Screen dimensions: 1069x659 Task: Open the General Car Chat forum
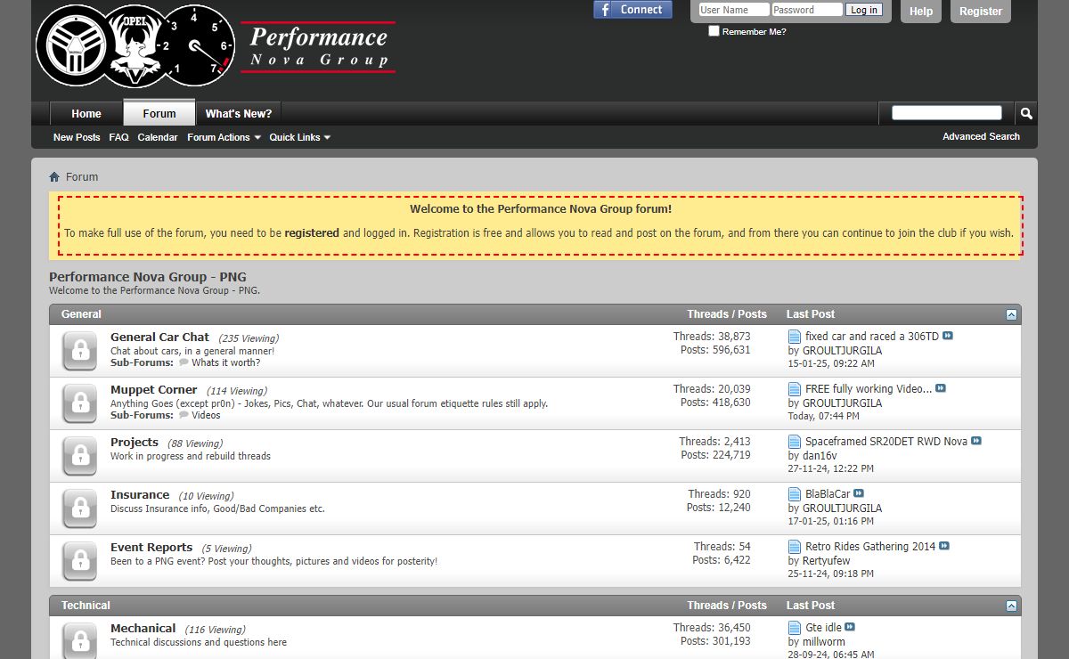tap(159, 337)
